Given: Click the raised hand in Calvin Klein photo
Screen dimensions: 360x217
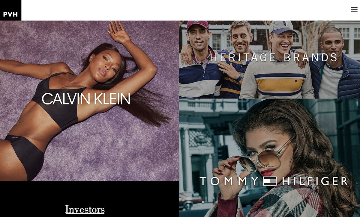Looking at the screenshot, I should 119,31.
